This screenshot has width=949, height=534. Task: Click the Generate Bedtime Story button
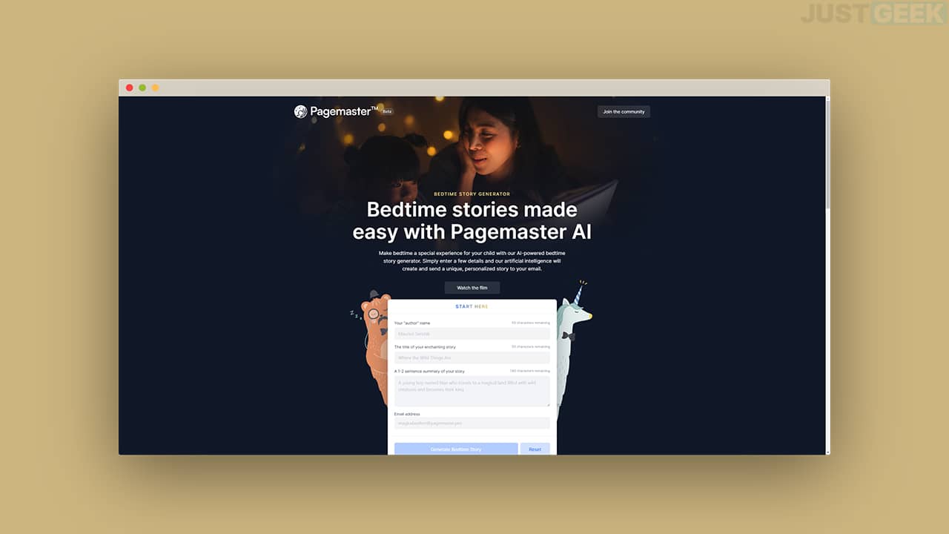[456, 449]
